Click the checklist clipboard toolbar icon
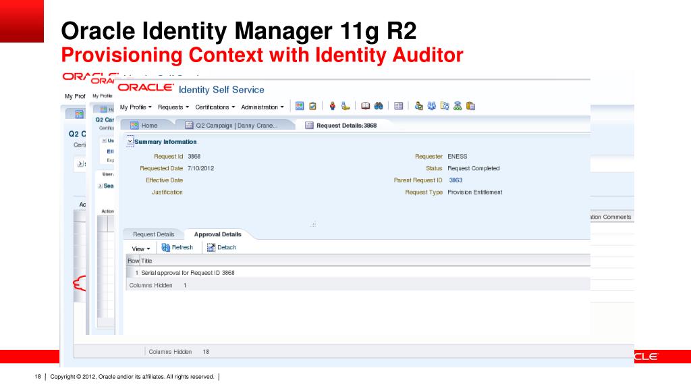Image resolution: width=691 pixels, height=389 pixels. tap(312, 106)
